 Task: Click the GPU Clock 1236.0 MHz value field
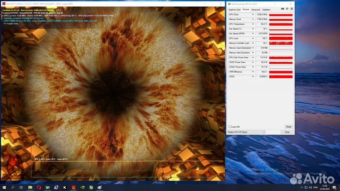(262, 15)
